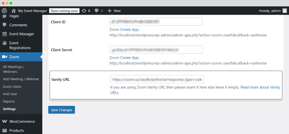Open the Add User submenu
Viewport: 289px width, 134px height.
(10, 94)
